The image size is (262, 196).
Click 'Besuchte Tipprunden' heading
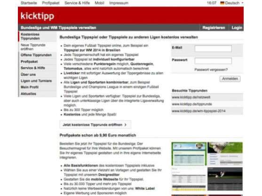[x=190, y=90]
